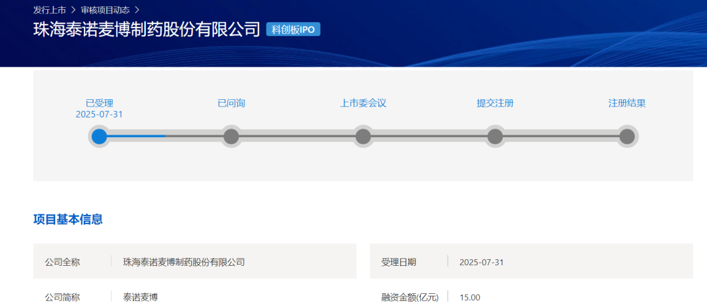This screenshot has width=707, height=305.
Task: Select the 已受理 timeline node
Action: (x=100, y=136)
